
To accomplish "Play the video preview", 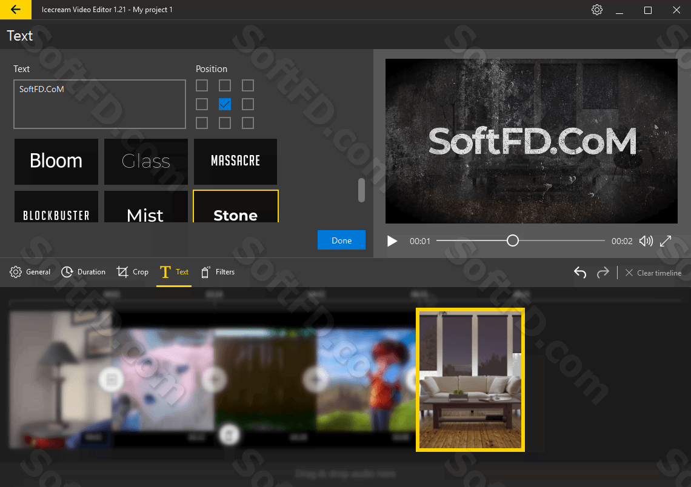I will tap(392, 241).
